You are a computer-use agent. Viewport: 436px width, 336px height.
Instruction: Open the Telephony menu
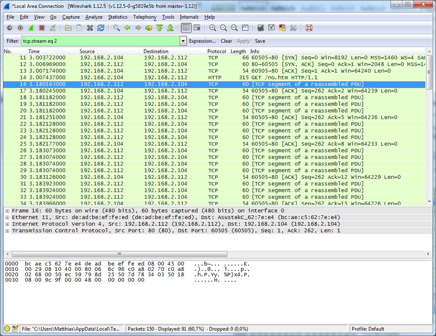coord(144,17)
